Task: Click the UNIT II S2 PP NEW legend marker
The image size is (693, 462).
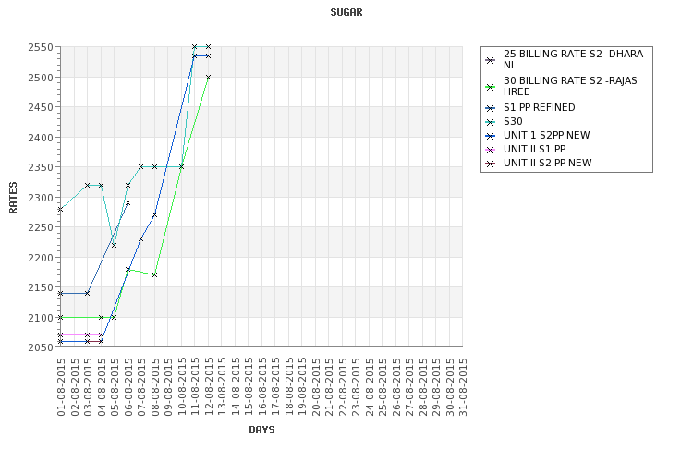Action: pyautogui.click(x=490, y=164)
